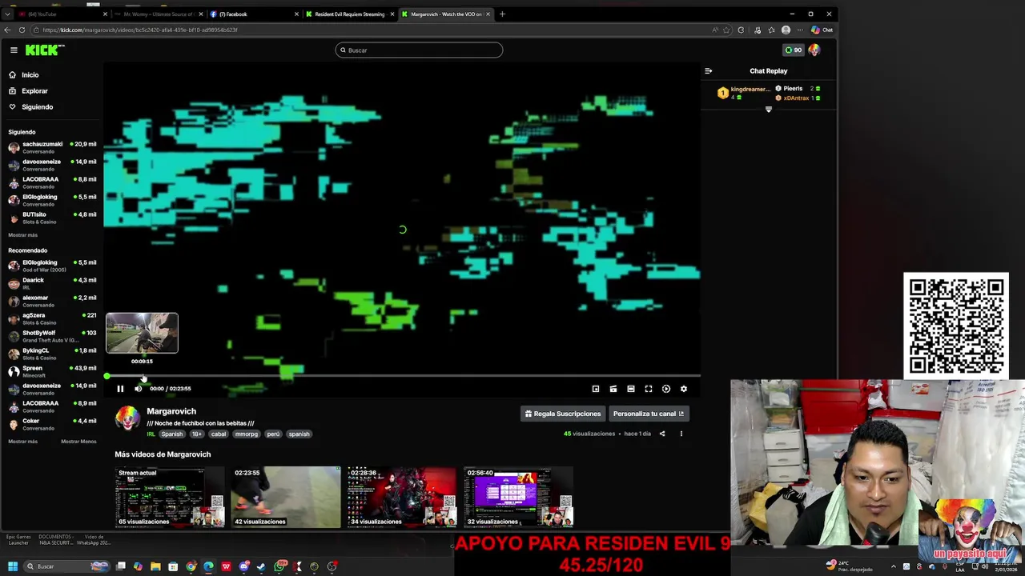Image resolution: width=1025 pixels, height=576 pixels.
Task: Share the video with the share icon
Action: tap(661, 434)
